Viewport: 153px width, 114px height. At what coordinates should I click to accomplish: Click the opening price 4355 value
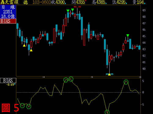(x=80, y=2)
